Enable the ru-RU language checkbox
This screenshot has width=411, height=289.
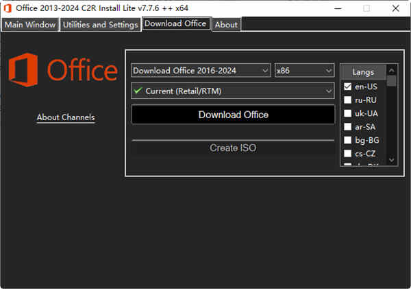pos(348,100)
